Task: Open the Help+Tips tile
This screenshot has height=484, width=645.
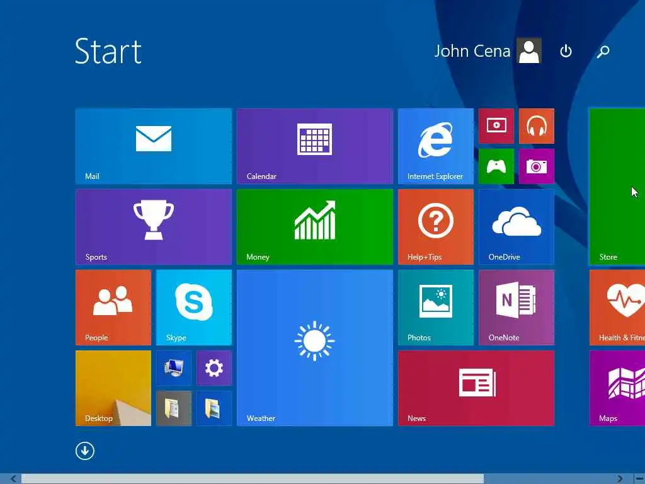Action: [436, 227]
